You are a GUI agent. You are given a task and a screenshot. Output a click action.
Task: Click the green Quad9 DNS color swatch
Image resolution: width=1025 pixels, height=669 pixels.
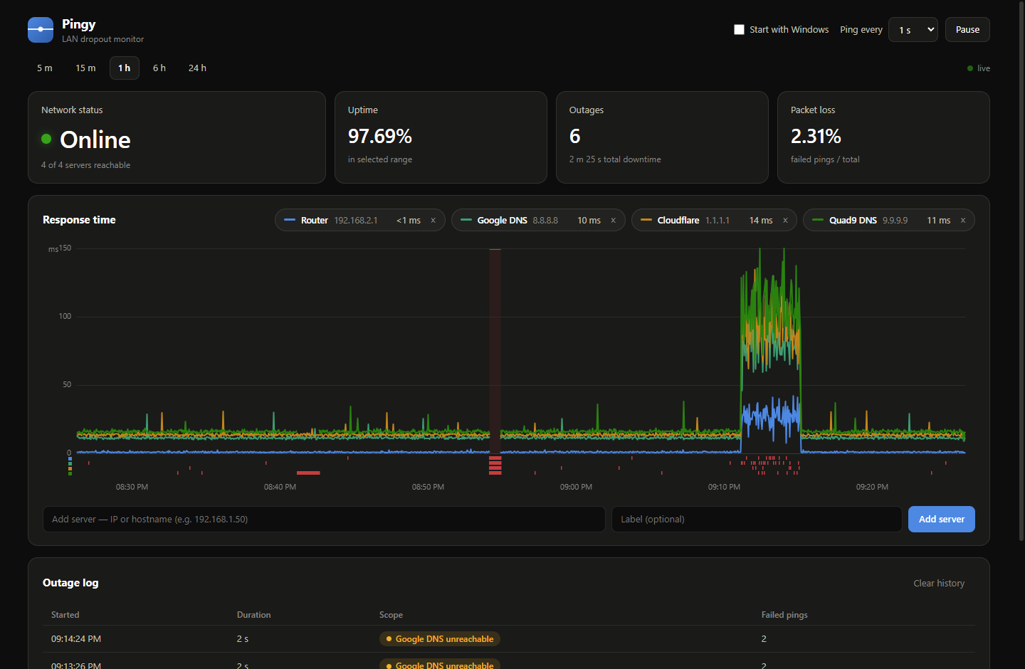click(818, 220)
